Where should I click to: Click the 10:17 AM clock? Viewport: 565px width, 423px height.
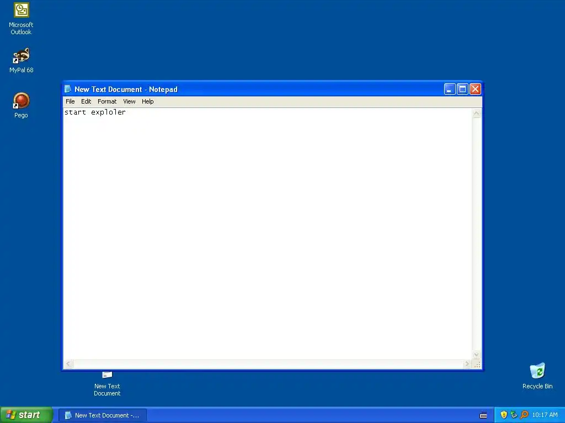point(545,415)
